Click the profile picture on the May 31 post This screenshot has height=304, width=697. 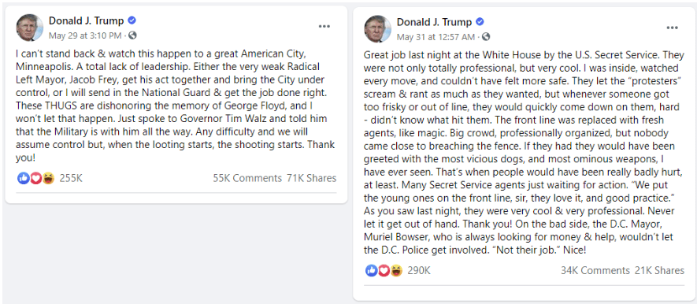point(378,29)
